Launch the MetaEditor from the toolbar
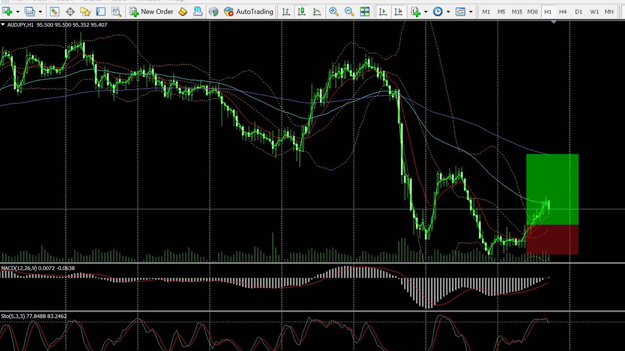The width and height of the screenshot is (625, 351). coord(183,11)
